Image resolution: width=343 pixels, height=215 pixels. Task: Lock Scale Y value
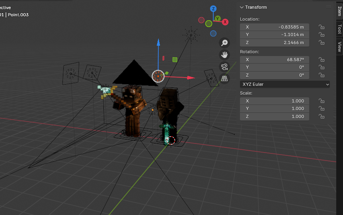[322, 108]
